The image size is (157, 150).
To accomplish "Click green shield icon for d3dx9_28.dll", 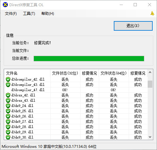I will (8, 127).
